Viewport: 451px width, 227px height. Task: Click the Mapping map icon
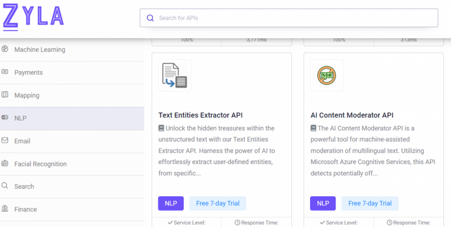click(4, 95)
